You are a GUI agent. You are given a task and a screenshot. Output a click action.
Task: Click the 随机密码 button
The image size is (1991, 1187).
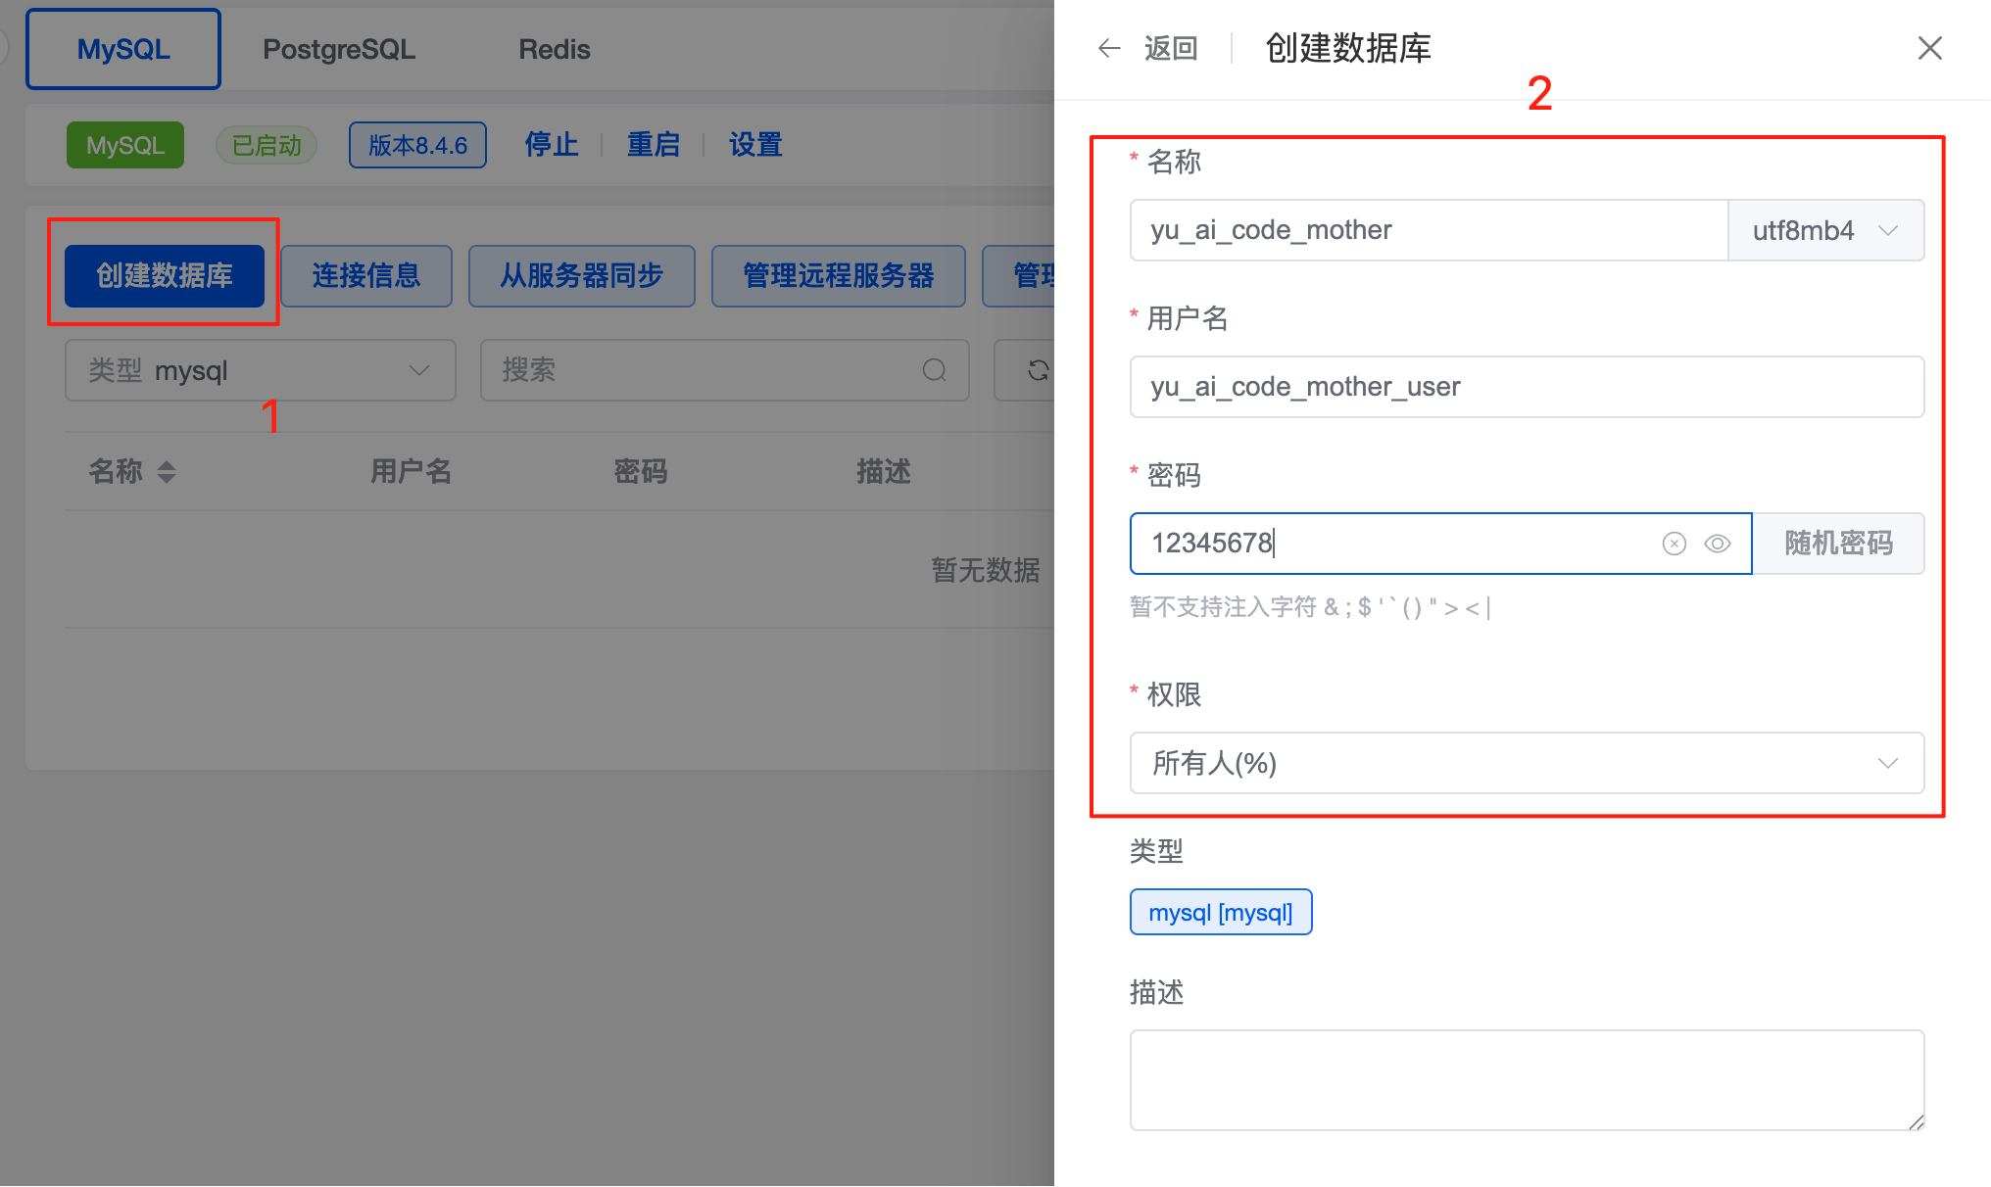(x=1837, y=544)
